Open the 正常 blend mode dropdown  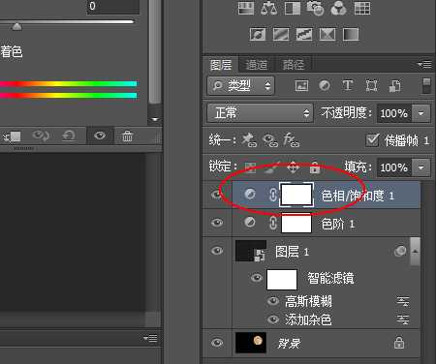tap(260, 113)
